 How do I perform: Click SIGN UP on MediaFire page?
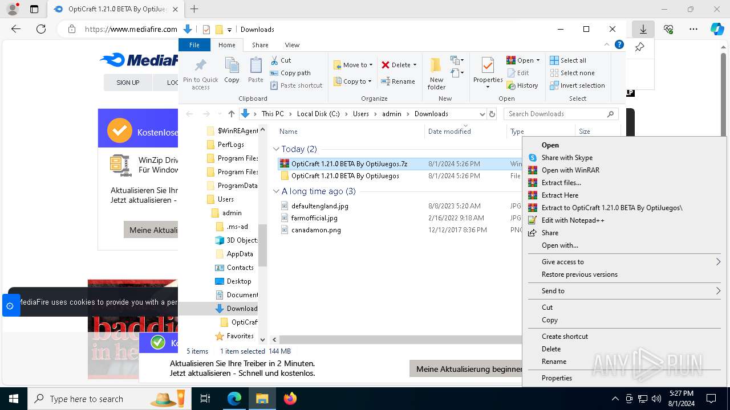pos(128,83)
